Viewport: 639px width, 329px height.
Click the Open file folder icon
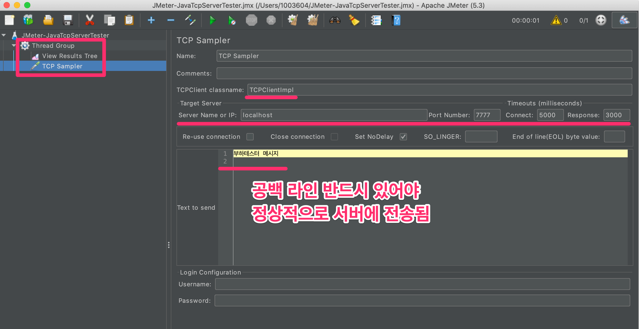pyautogui.click(x=48, y=20)
